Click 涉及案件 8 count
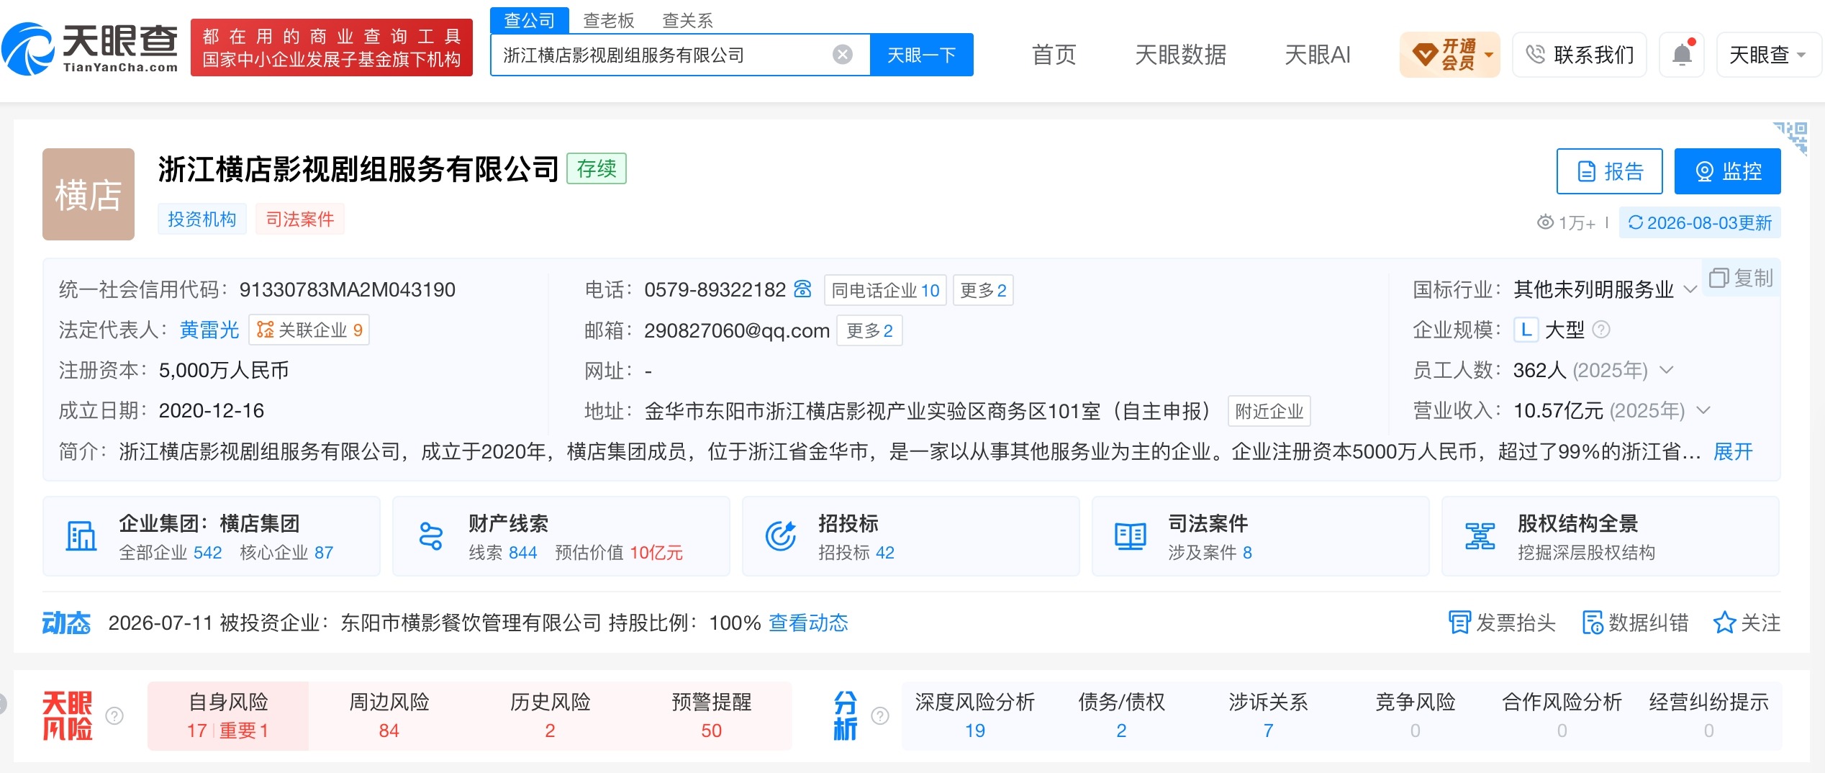1825x773 pixels. tap(1210, 552)
